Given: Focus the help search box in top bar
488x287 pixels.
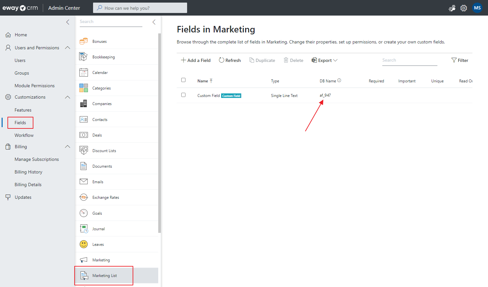Looking at the screenshot, I should (x=140, y=8).
